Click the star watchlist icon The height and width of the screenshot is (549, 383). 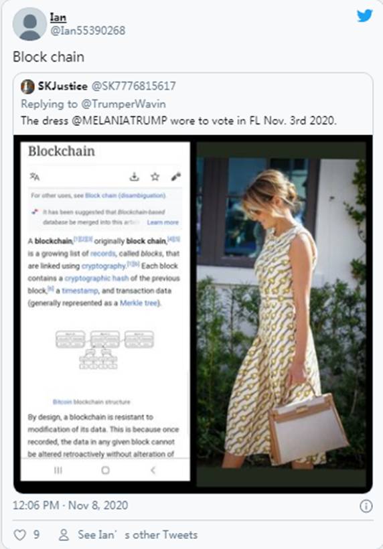[x=155, y=177]
